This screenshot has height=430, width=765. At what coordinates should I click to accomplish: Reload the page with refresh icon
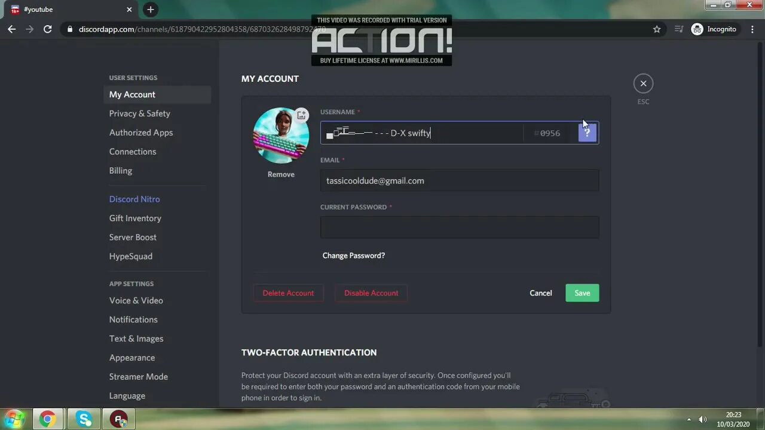pos(48,29)
